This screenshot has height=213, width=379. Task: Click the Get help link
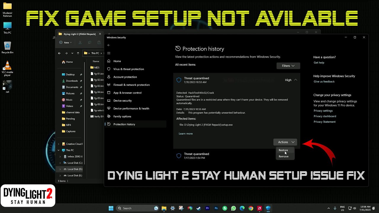[319, 63]
